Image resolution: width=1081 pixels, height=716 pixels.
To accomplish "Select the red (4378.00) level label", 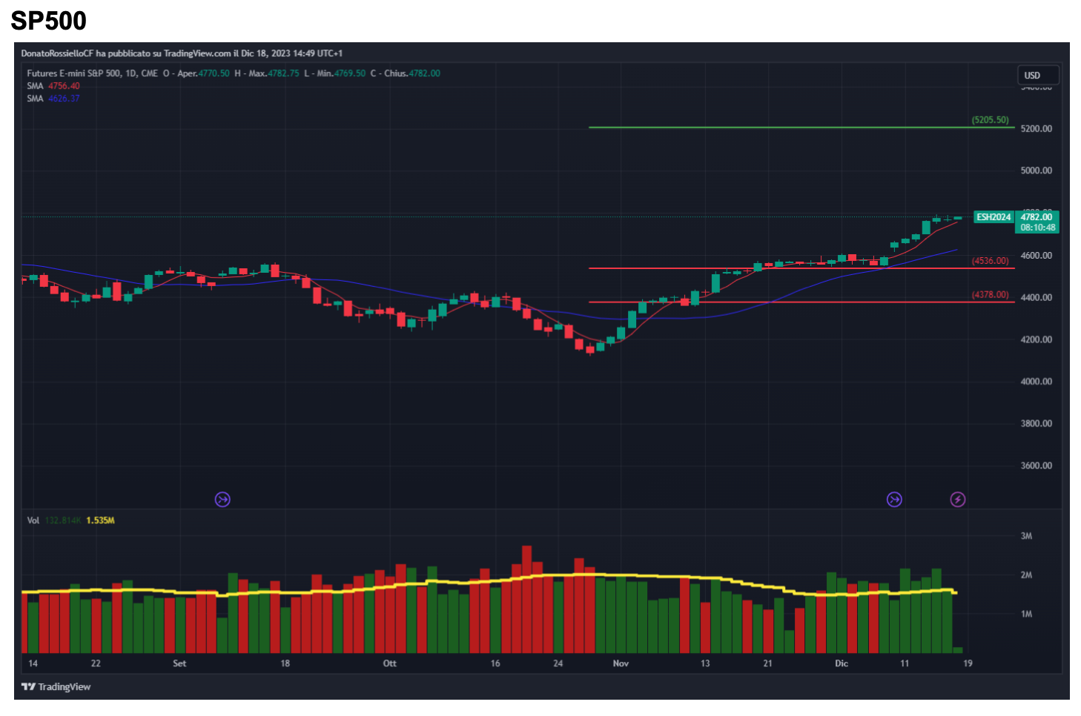I will (991, 295).
